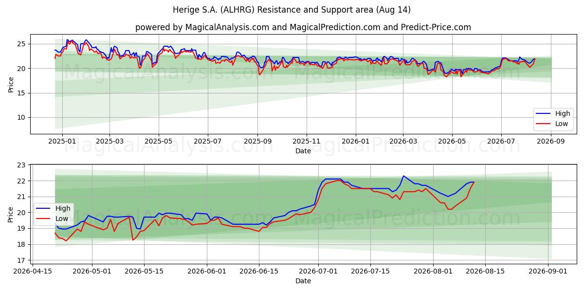Click the '2026-07' tick label on the top chart
584x292 pixels.
[x=501, y=142]
